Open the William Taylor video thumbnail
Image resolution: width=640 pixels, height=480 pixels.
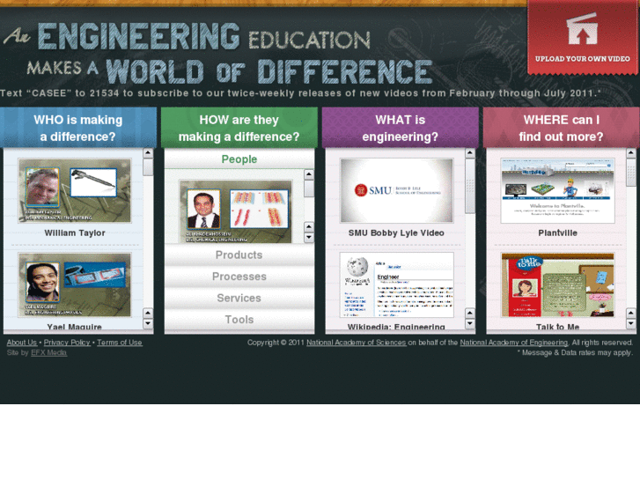tap(75, 191)
